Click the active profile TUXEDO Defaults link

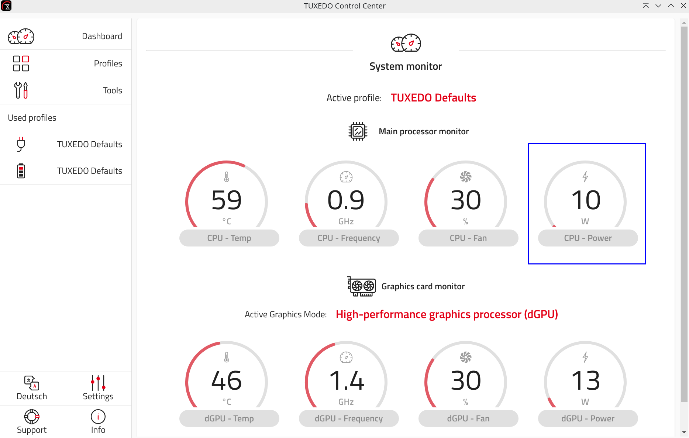coord(433,98)
